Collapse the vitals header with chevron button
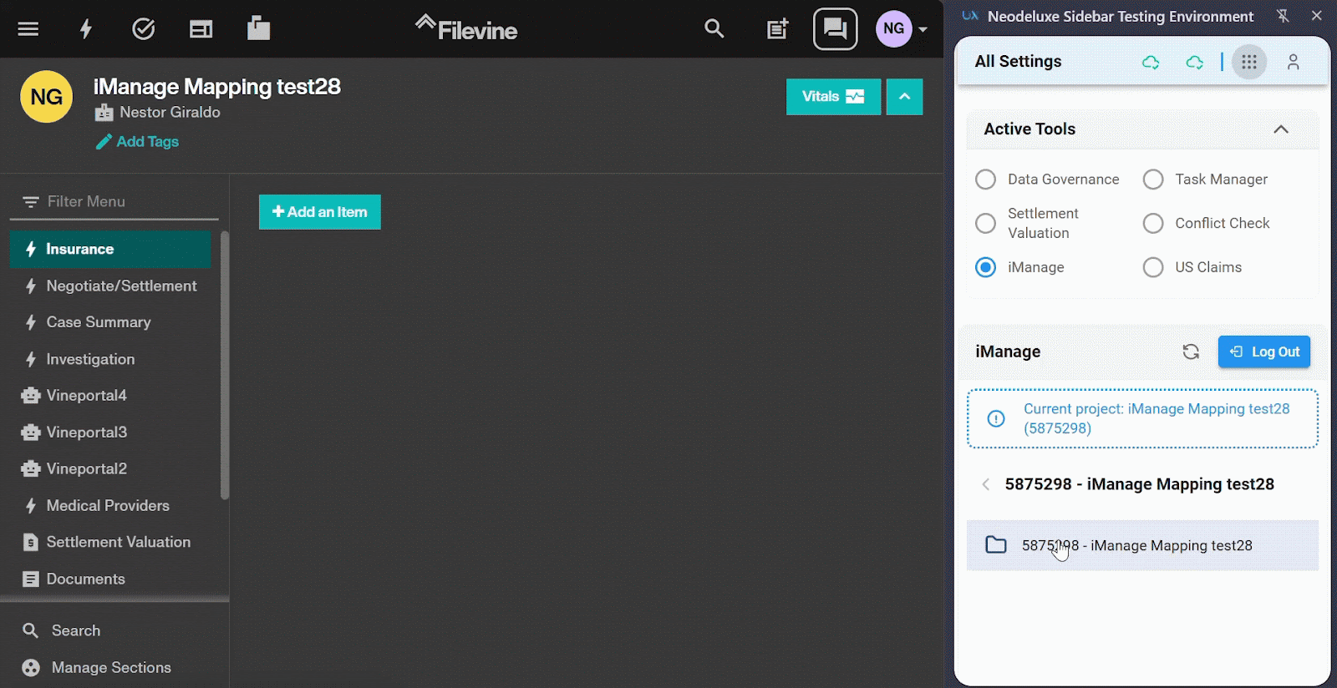The height and width of the screenshot is (688, 1337). click(904, 97)
